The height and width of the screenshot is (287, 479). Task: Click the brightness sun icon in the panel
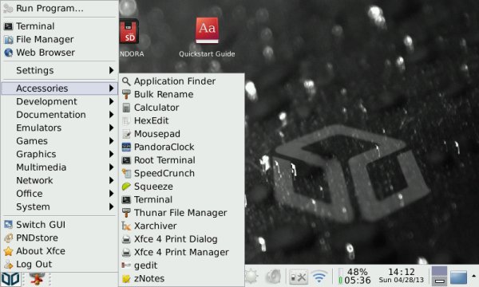[251, 277]
